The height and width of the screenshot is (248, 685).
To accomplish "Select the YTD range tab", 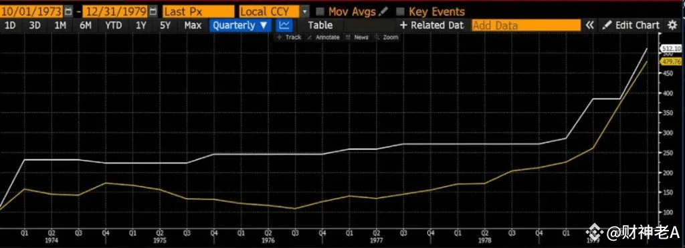I will [x=114, y=25].
